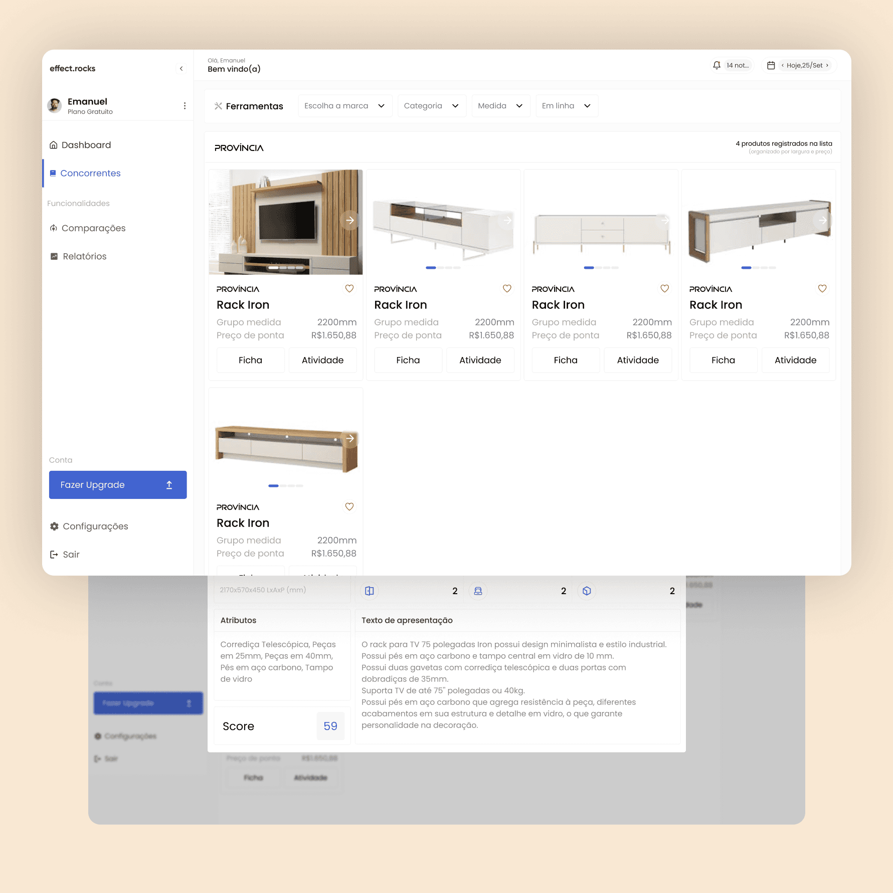Favorite the third Rack Iron card
The image size is (893, 893).
665,288
